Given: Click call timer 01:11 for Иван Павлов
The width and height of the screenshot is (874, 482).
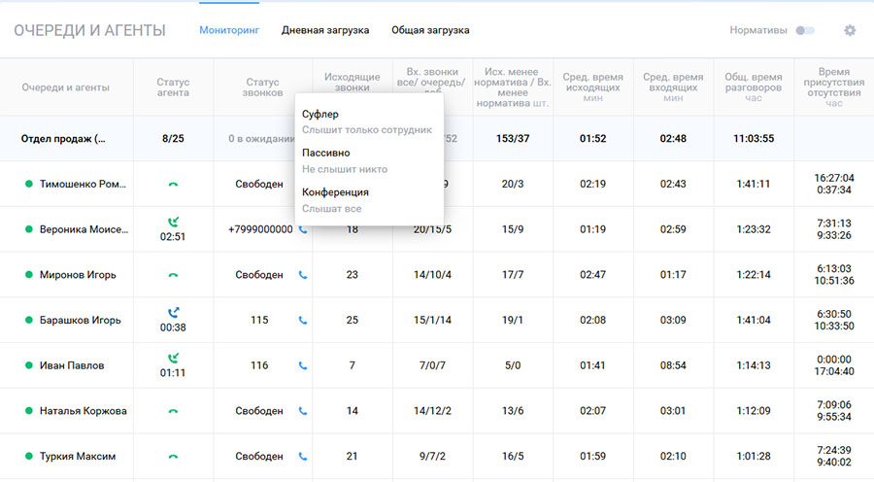Looking at the screenshot, I should click(x=173, y=372).
